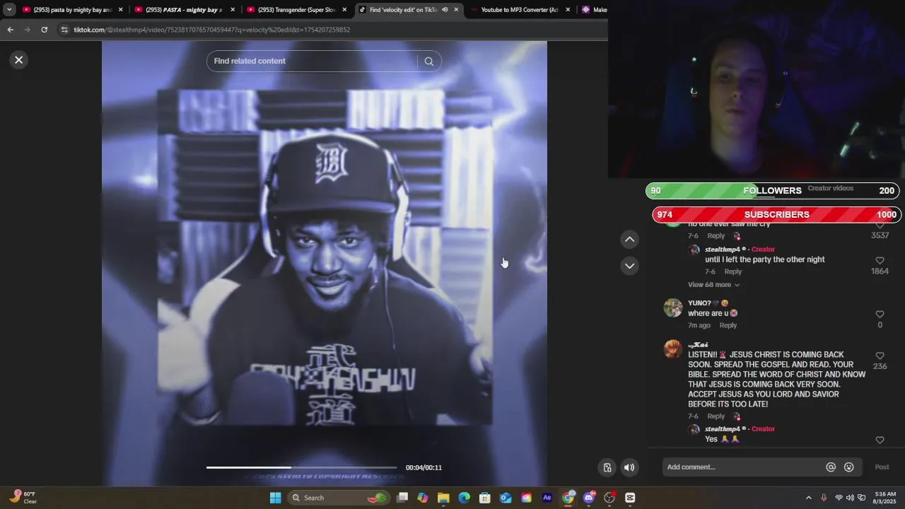Viewport: 905px width, 509px height.
Task: Open Task View on the taskbar
Action: pos(402,498)
